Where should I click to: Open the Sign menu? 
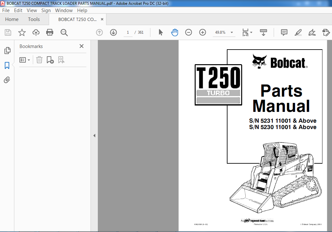46,10
